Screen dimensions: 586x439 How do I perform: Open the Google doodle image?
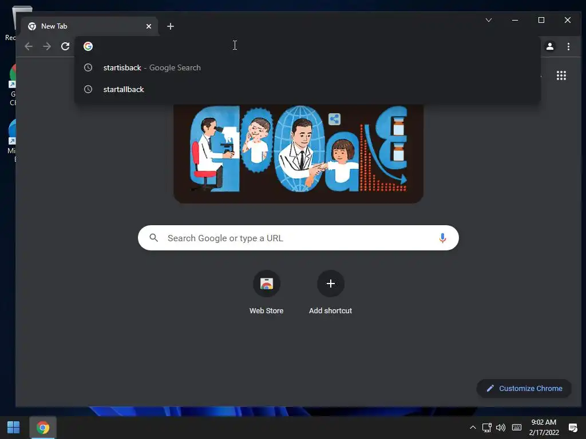(x=298, y=154)
